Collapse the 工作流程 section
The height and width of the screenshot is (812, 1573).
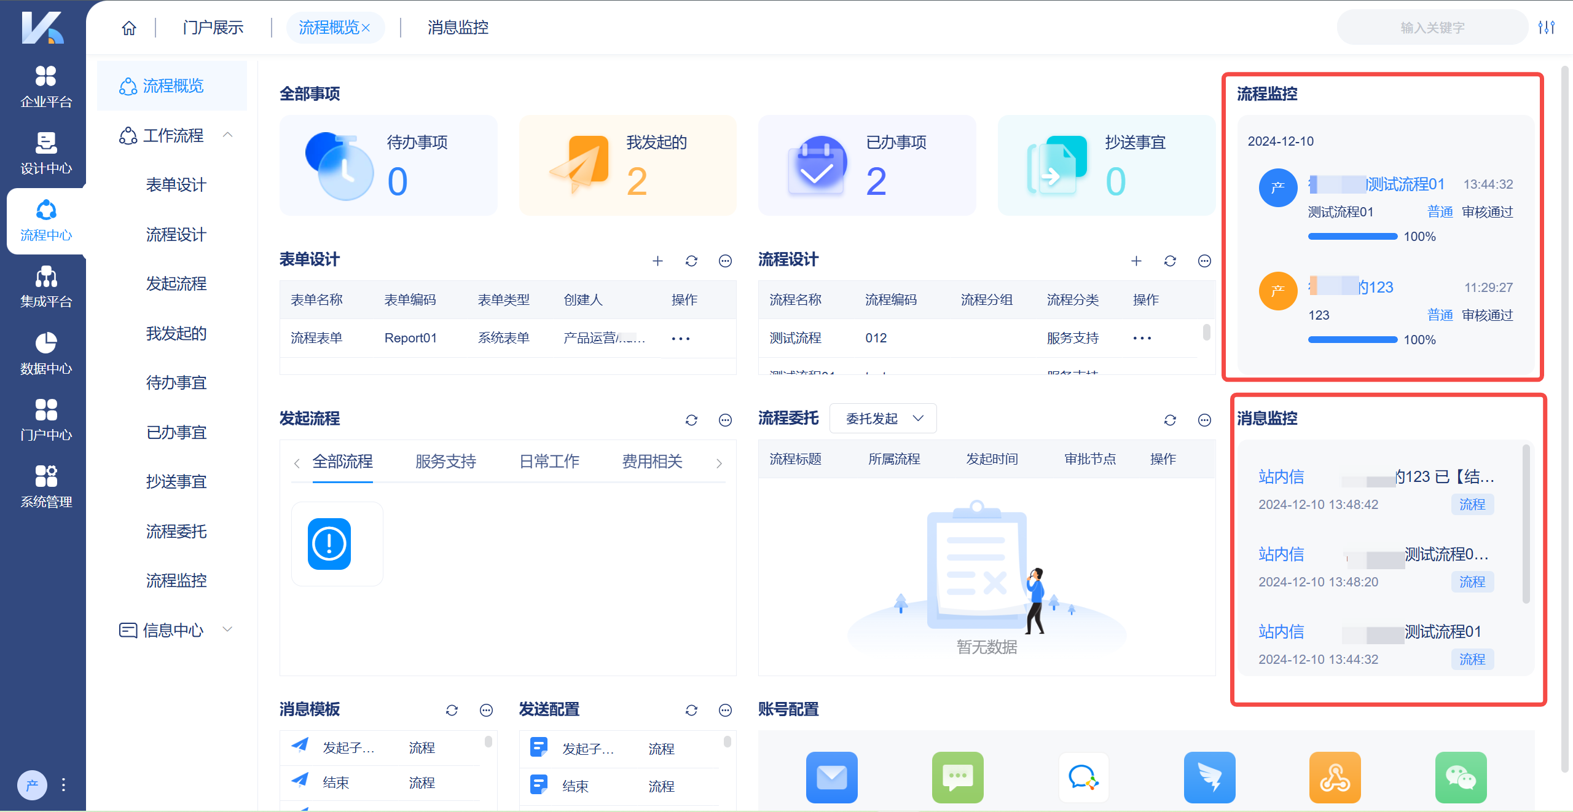(x=228, y=135)
